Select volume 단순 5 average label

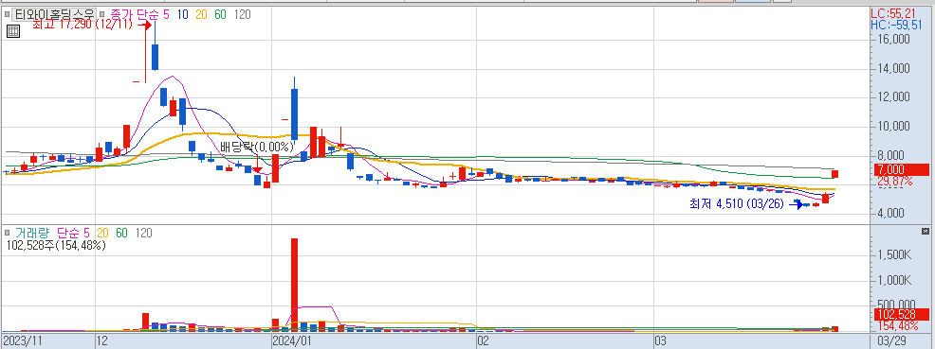coord(73,234)
